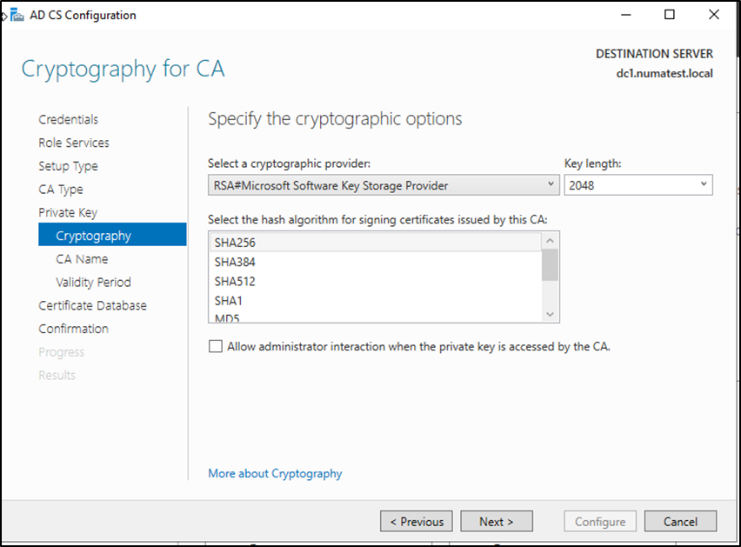Viewport: 741px width, 547px height.
Task: Cancel the AD CS configuration wizard
Action: tap(680, 522)
